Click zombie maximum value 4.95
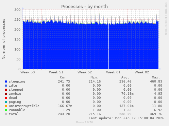The width and height of the screenshot is (169, 126). pyautogui.click(x=158, y=94)
